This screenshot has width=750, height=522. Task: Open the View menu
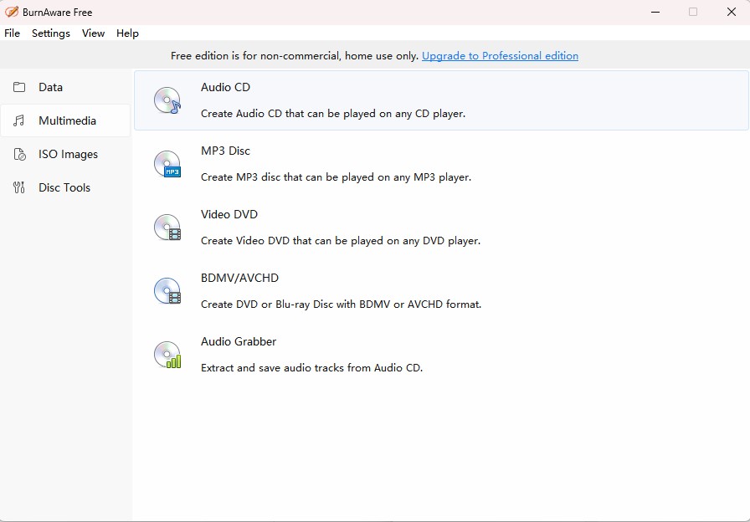pyautogui.click(x=93, y=33)
